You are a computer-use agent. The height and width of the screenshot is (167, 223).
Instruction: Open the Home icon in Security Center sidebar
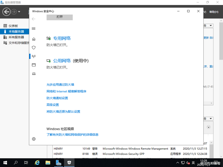[x=34, y=39]
